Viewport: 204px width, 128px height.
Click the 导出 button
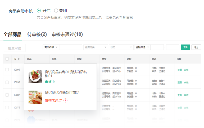[x=196, y=47]
